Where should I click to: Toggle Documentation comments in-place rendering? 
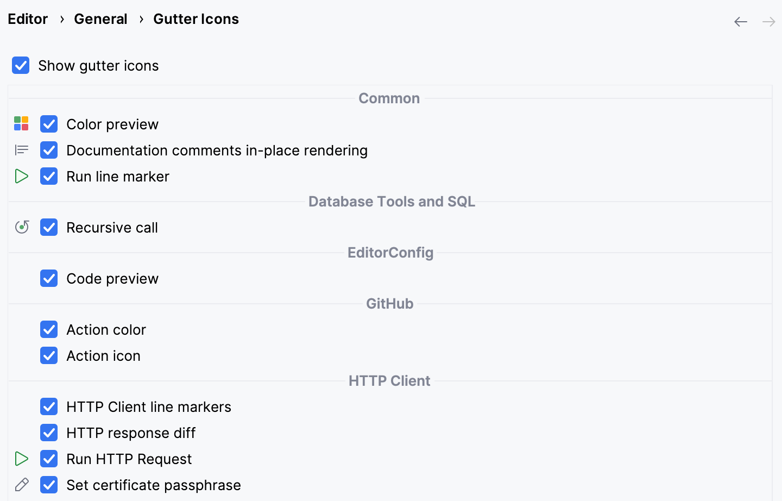coord(49,150)
